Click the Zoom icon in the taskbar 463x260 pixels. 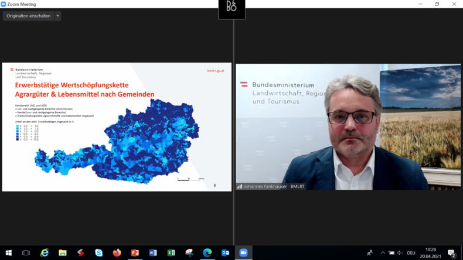[243, 252]
